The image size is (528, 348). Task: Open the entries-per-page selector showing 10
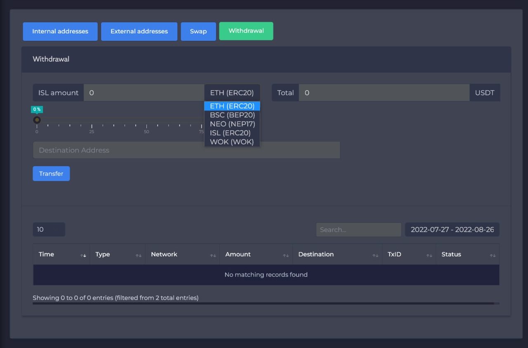click(x=49, y=230)
